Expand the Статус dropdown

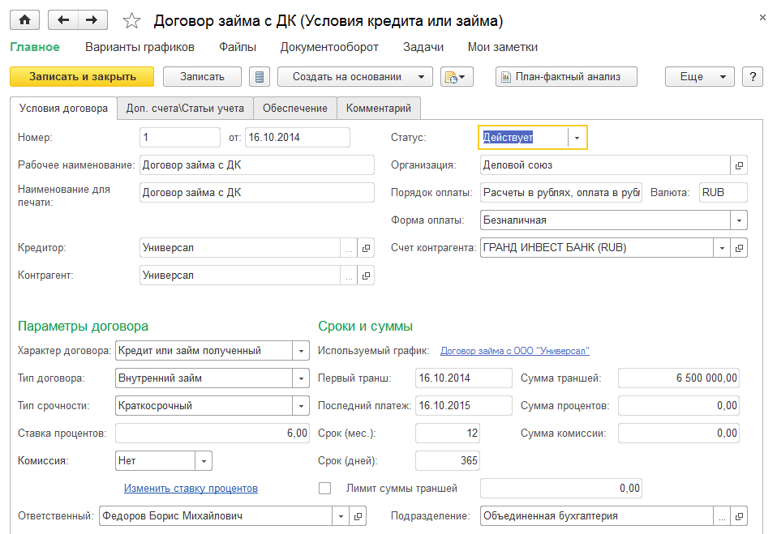(x=577, y=138)
